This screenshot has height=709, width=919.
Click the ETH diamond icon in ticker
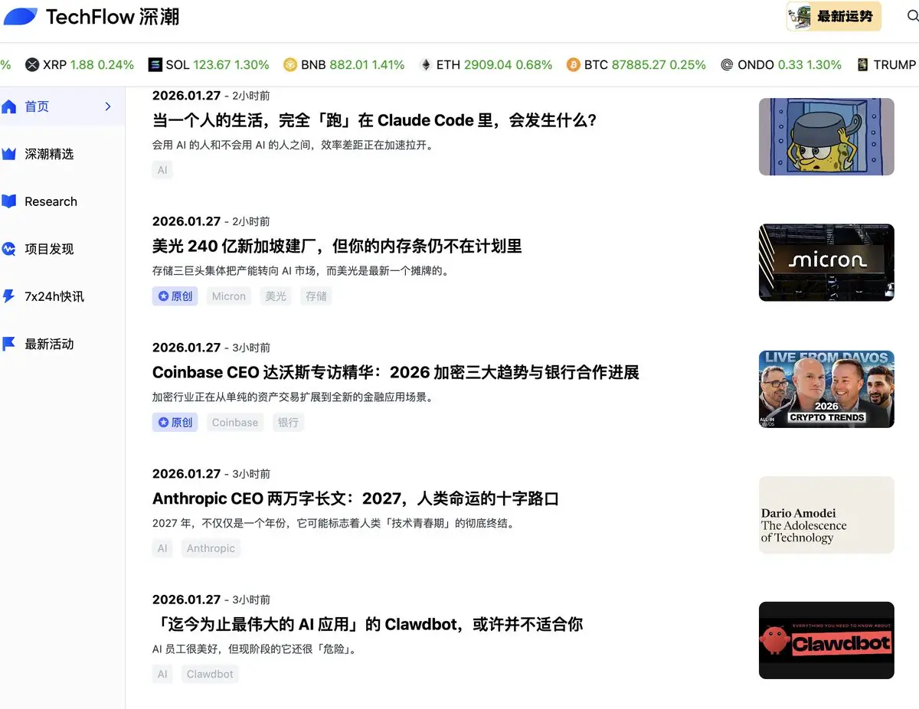point(426,65)
